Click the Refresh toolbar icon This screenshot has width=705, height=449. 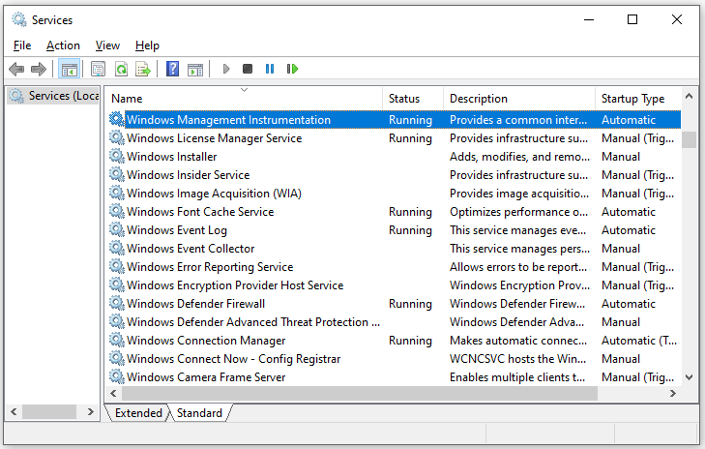121,69
